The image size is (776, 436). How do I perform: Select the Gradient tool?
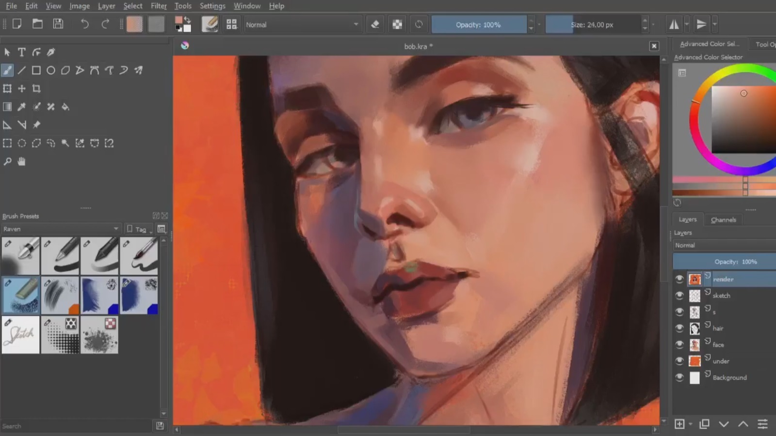(7, 107)
